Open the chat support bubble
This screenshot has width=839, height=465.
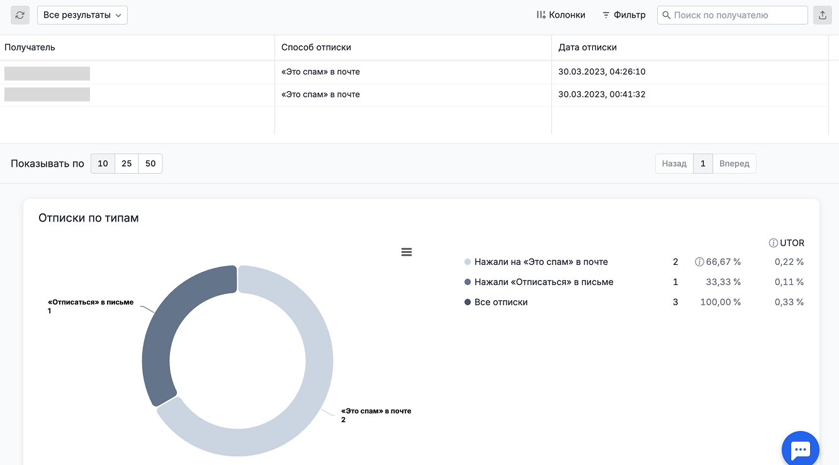[x=800, y=450]
